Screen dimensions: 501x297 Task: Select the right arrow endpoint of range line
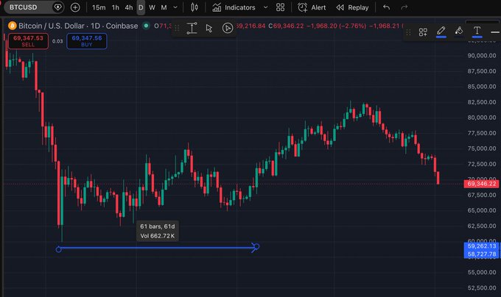click(256, 247)
